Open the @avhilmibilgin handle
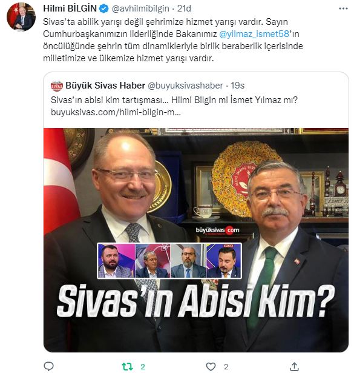Image resolution: width=354 pixels, height=373 pixels. (140, 8)
